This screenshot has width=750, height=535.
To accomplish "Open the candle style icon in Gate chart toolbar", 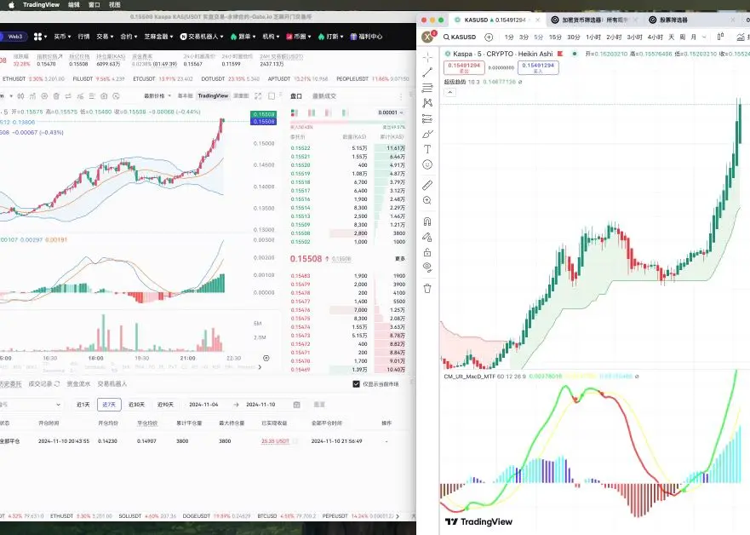I will 20,96.
